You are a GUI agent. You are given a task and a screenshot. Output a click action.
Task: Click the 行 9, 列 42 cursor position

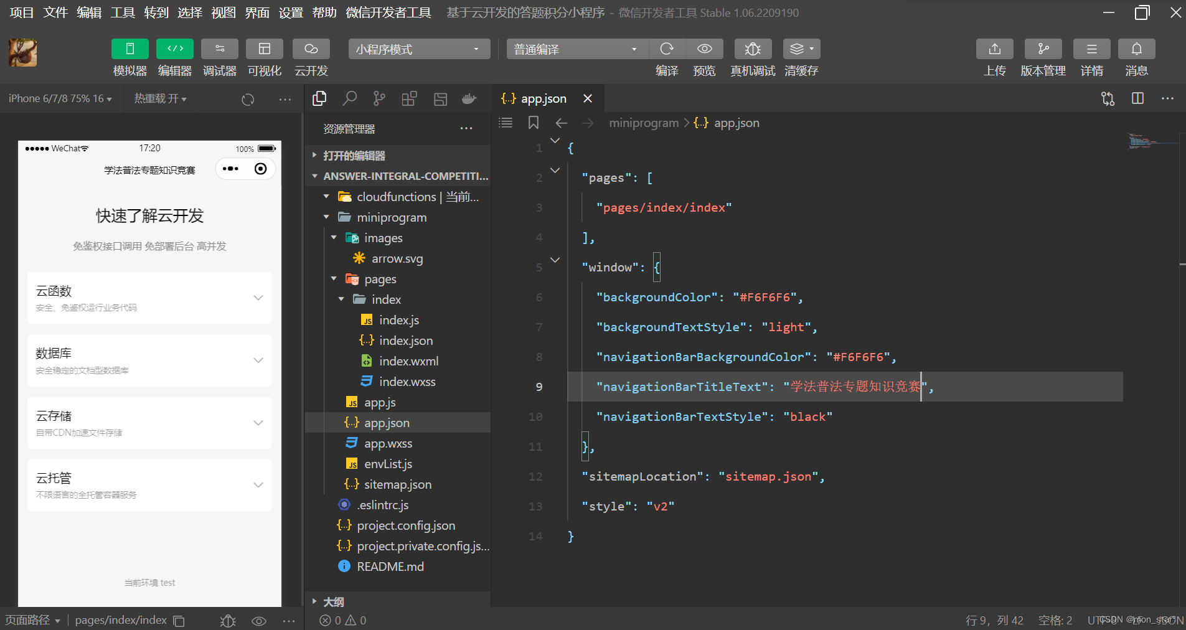994,620
